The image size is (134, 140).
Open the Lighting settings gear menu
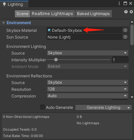131,12
